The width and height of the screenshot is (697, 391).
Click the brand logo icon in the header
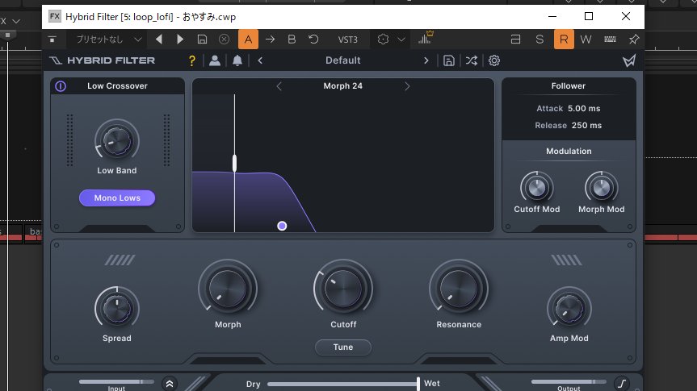[629, 60]
